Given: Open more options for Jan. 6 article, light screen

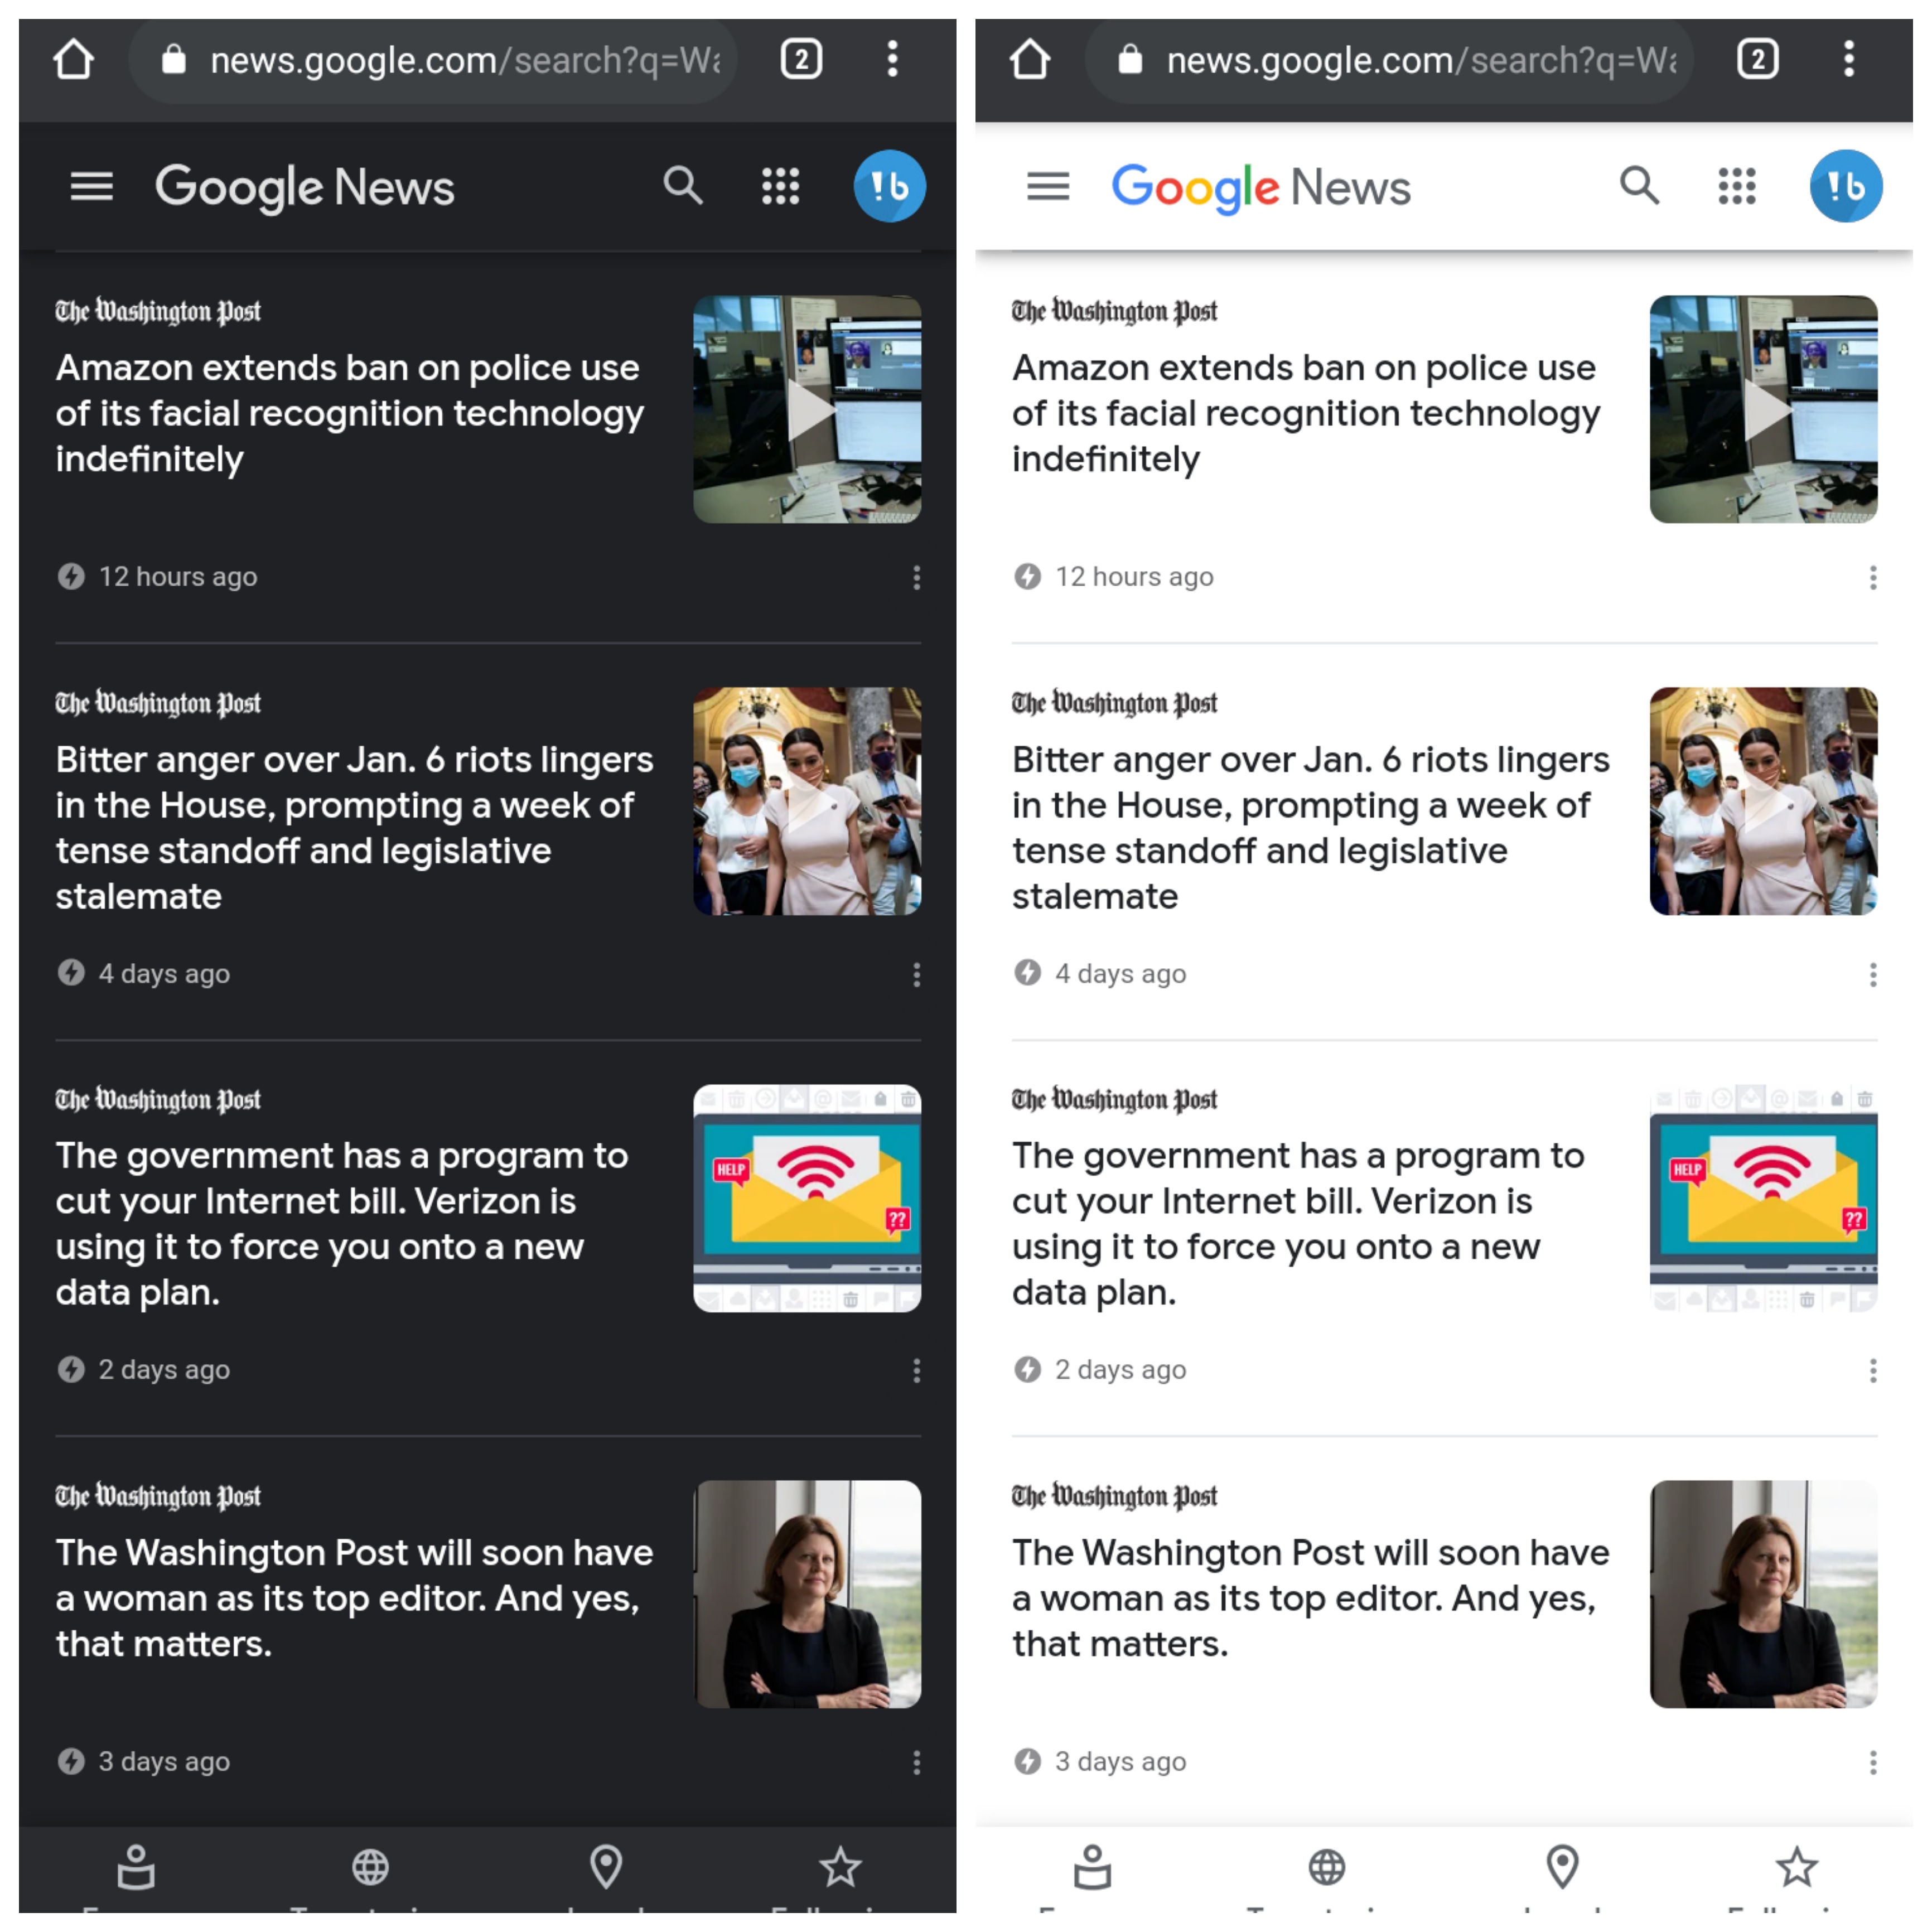Looking at the screenshot, I should pos(1873,974).
